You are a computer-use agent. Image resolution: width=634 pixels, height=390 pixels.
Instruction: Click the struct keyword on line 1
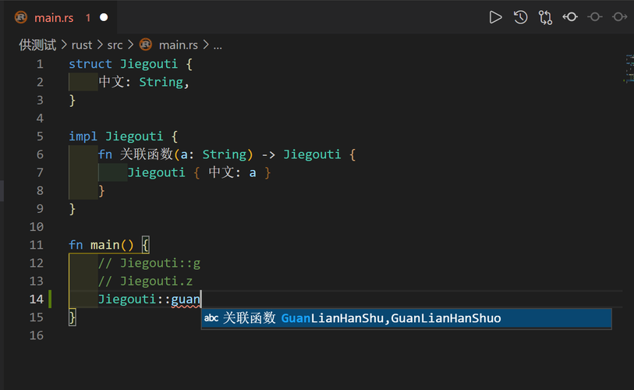(x=90, y=64)
